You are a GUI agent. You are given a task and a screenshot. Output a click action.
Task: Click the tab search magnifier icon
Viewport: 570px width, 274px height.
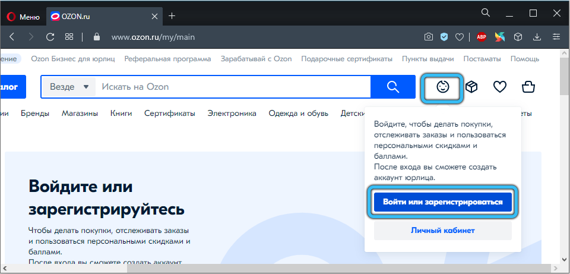(486, 12)
